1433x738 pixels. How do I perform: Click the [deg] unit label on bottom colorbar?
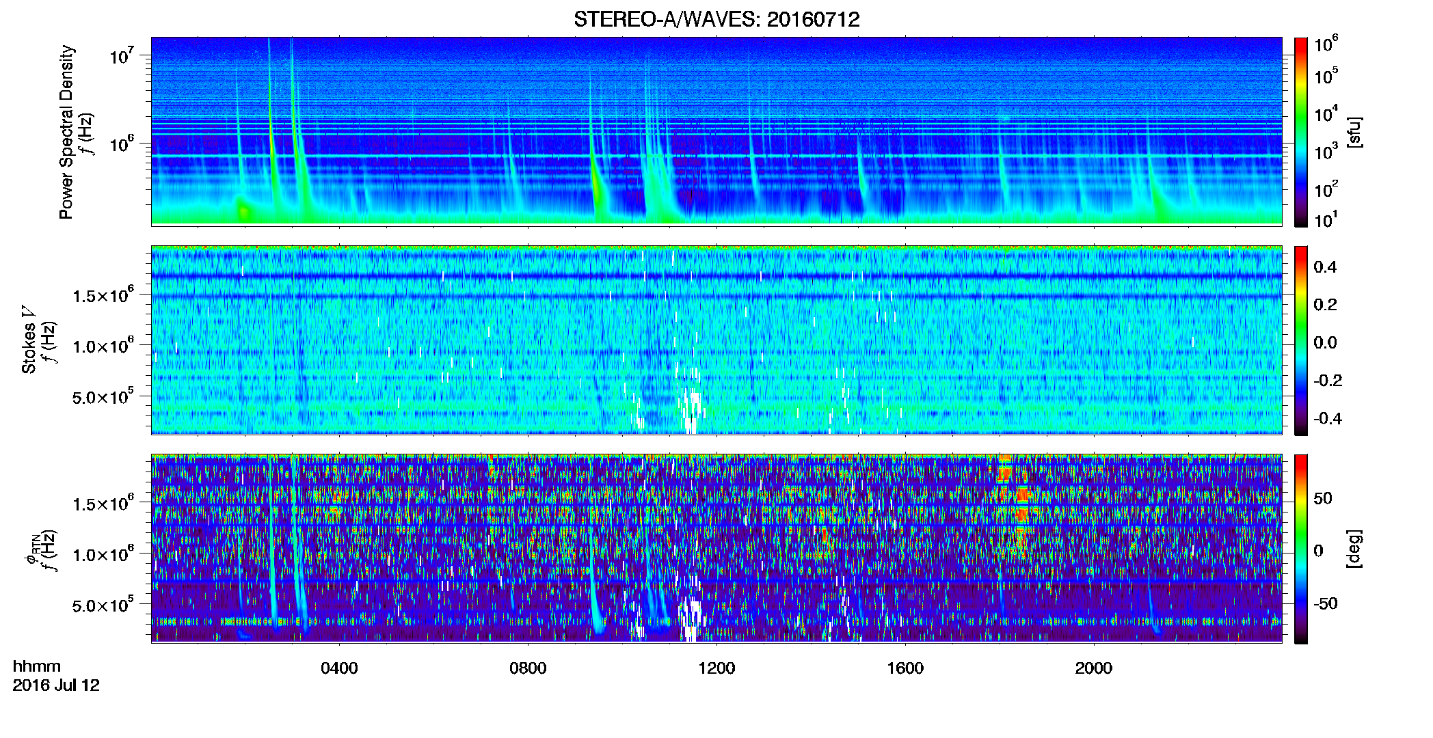click(1355, 548)
